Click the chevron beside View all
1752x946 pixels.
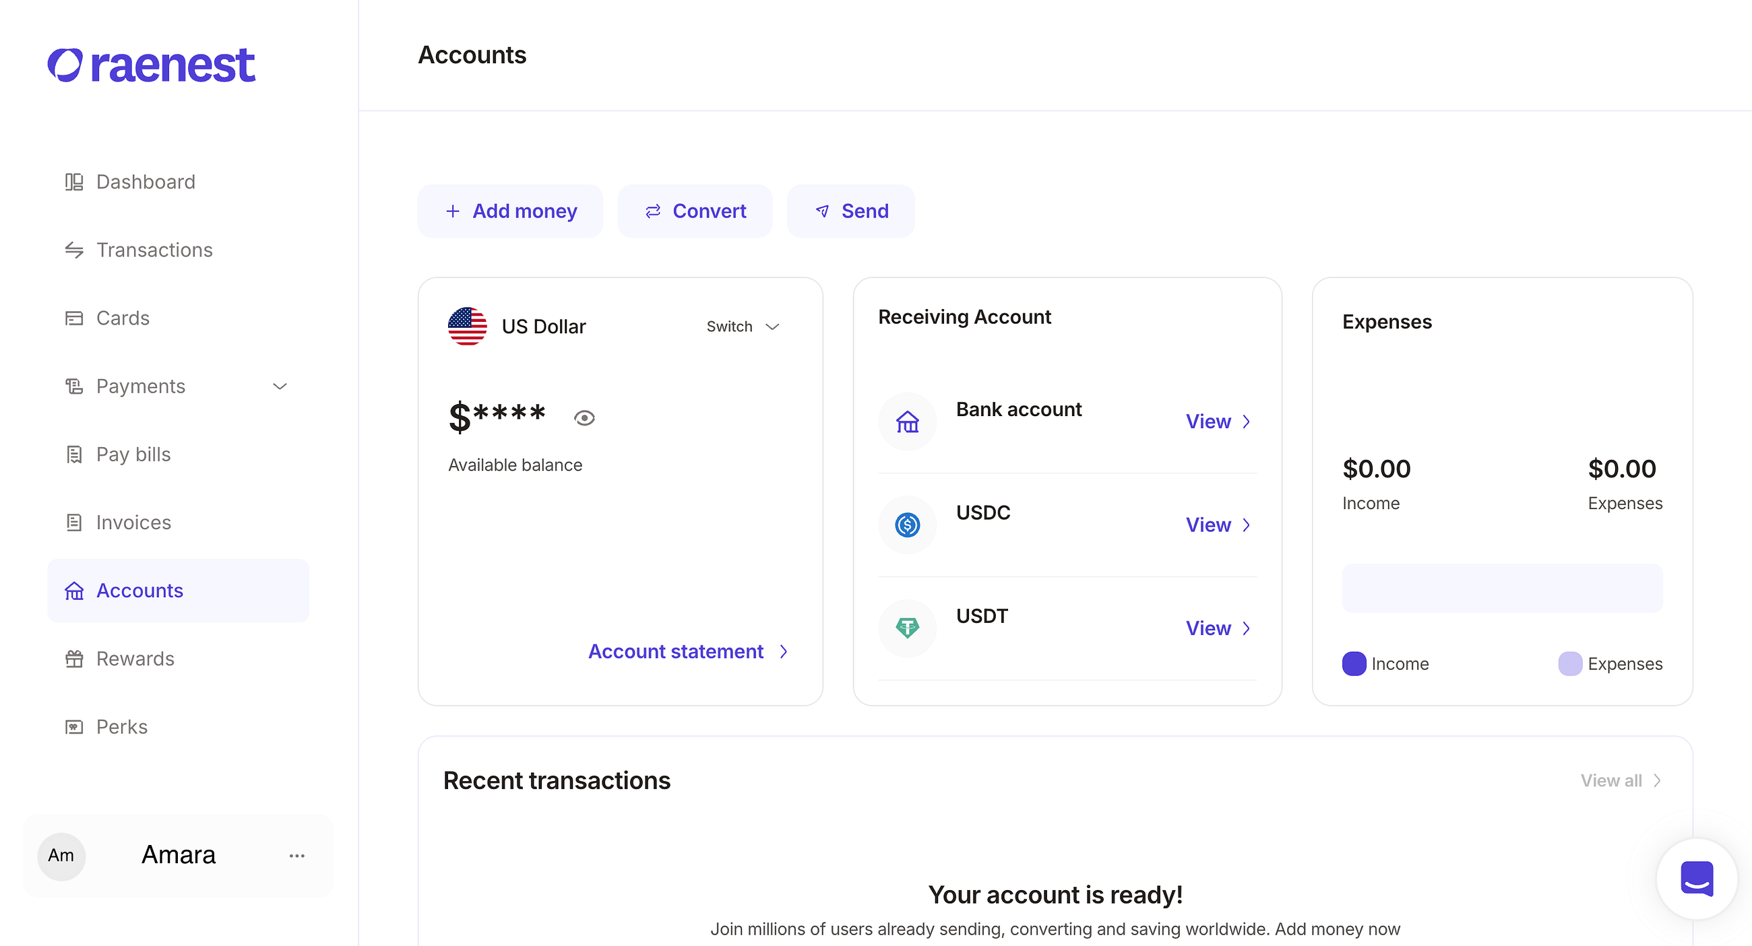pyautogui.click(x=1657, y=780)
